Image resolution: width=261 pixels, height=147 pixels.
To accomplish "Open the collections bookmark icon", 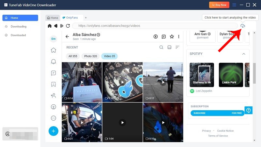I will click(54, 84).
